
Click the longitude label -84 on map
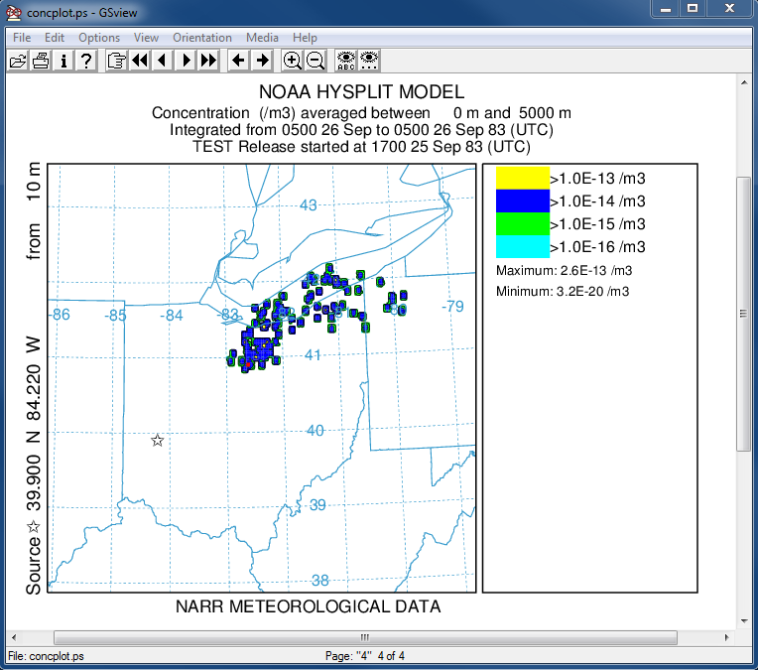click(x=172, y=316)
